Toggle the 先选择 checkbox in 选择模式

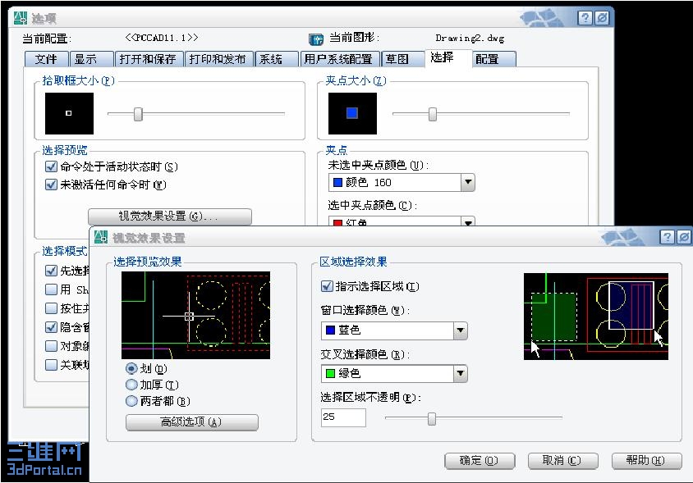point(51,270)
